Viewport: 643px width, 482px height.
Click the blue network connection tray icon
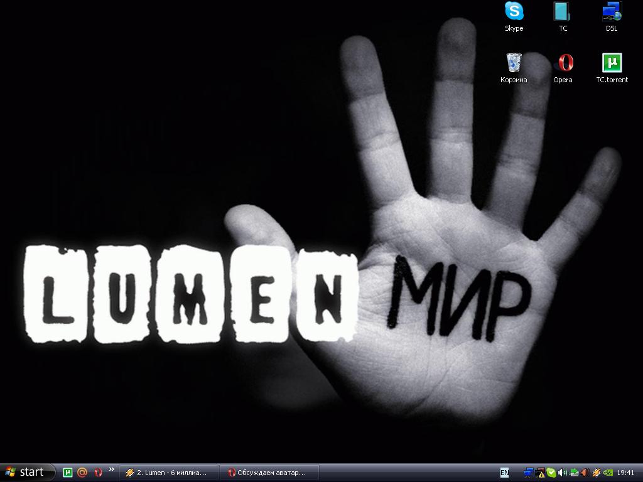(529, 473)
